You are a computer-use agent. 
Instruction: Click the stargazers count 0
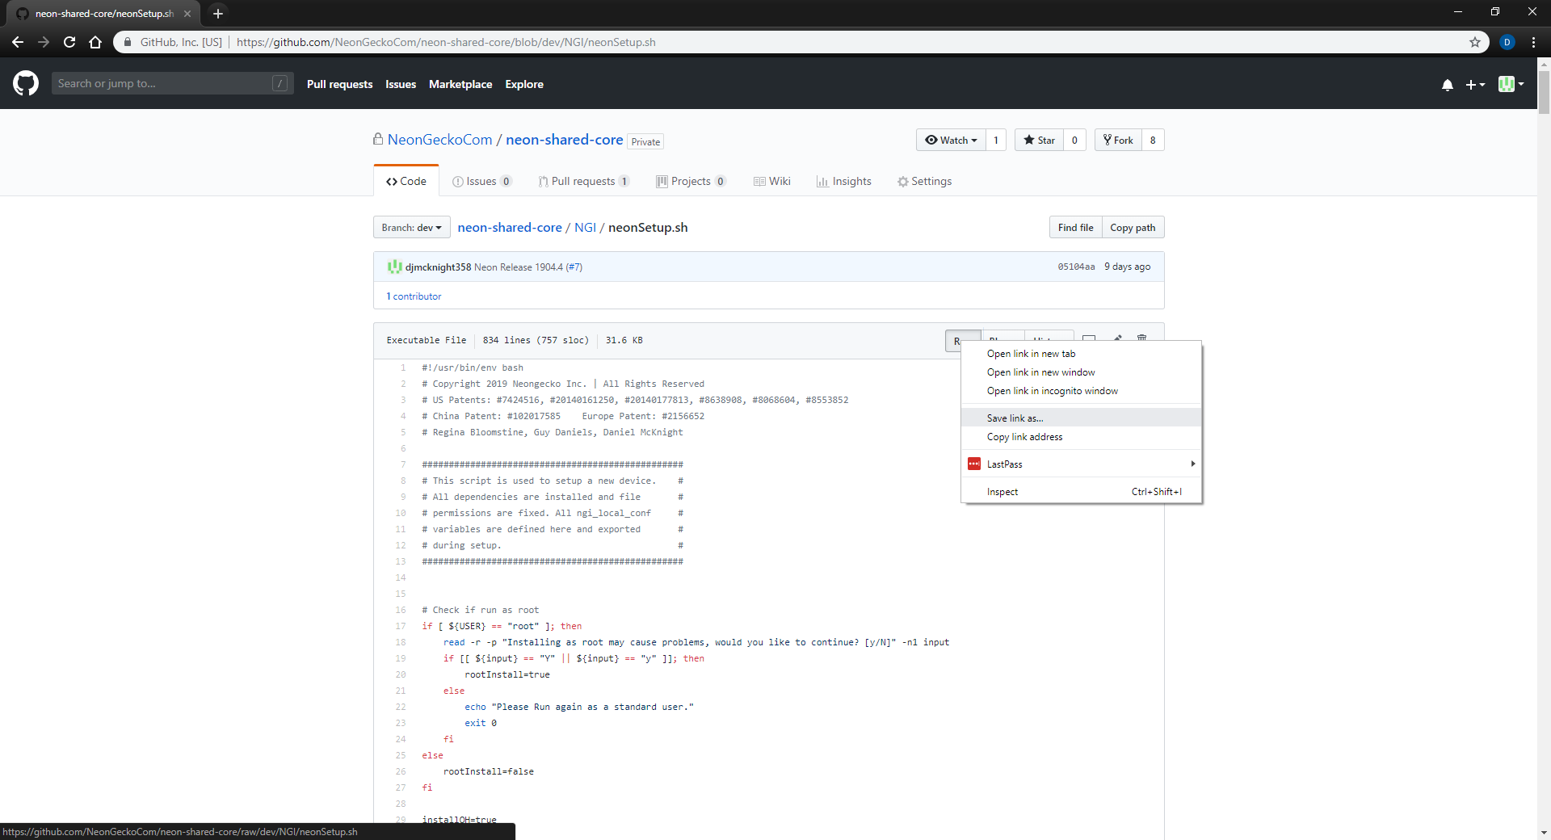pyautogui.click(x=1074, y=140)
